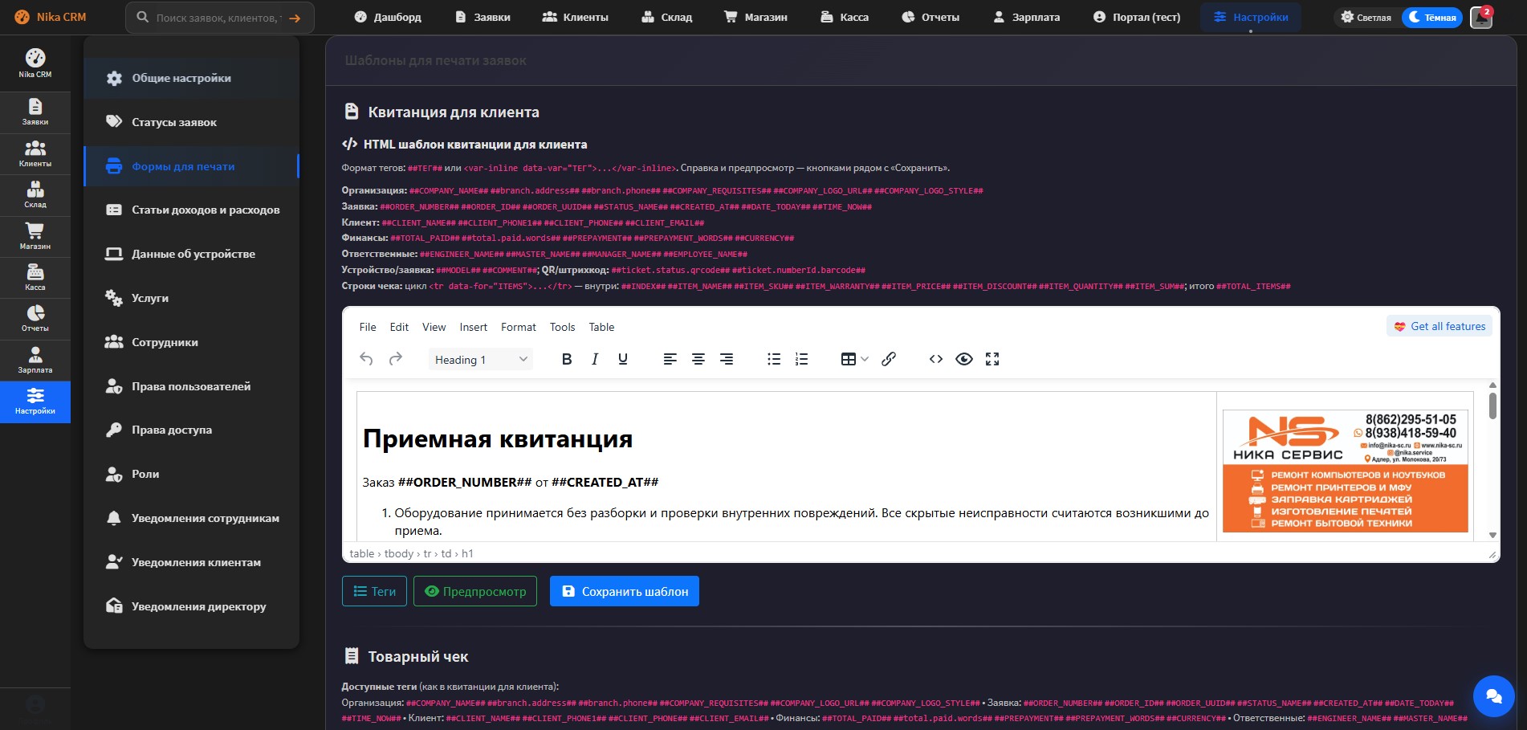Undo the last edit in editor
Viewport: 1527px width, 730px height.
tap(366, 359)
